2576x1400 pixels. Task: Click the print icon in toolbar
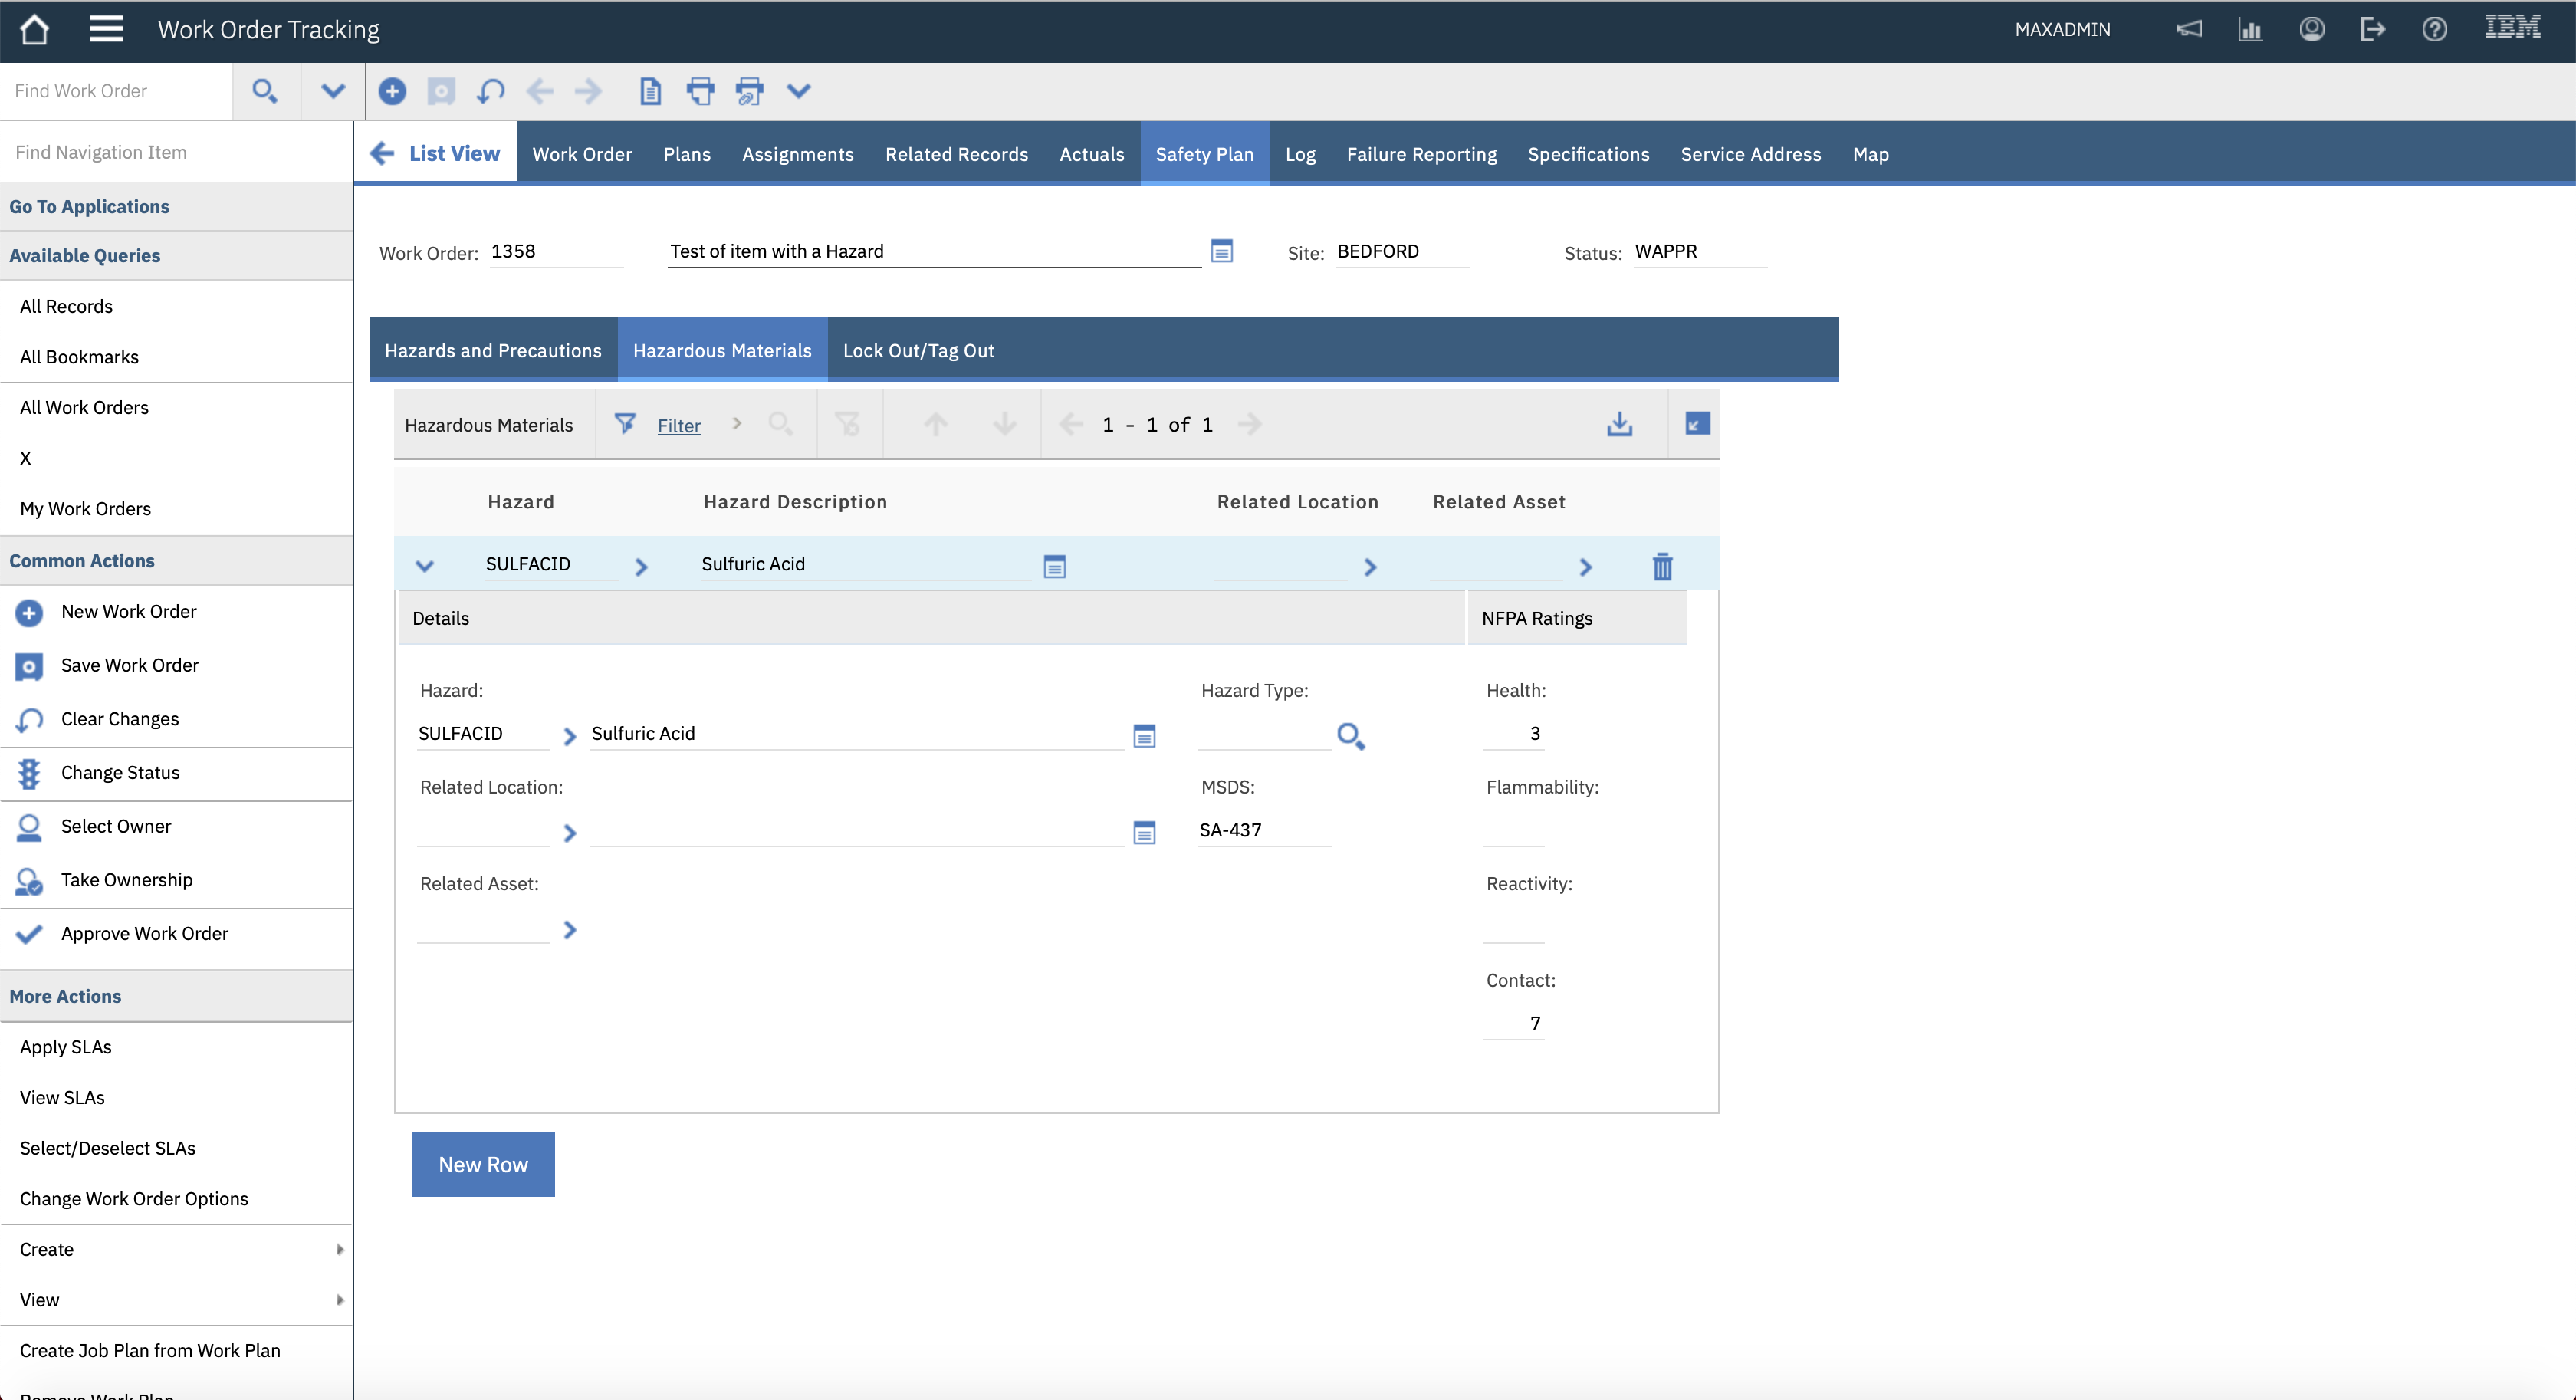(700, 91)
